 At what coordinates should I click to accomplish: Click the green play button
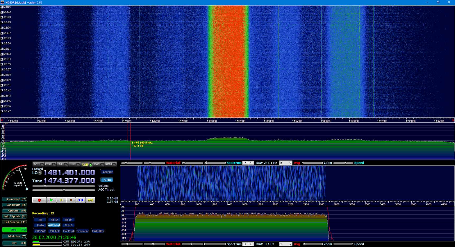[x=51, y=200]
